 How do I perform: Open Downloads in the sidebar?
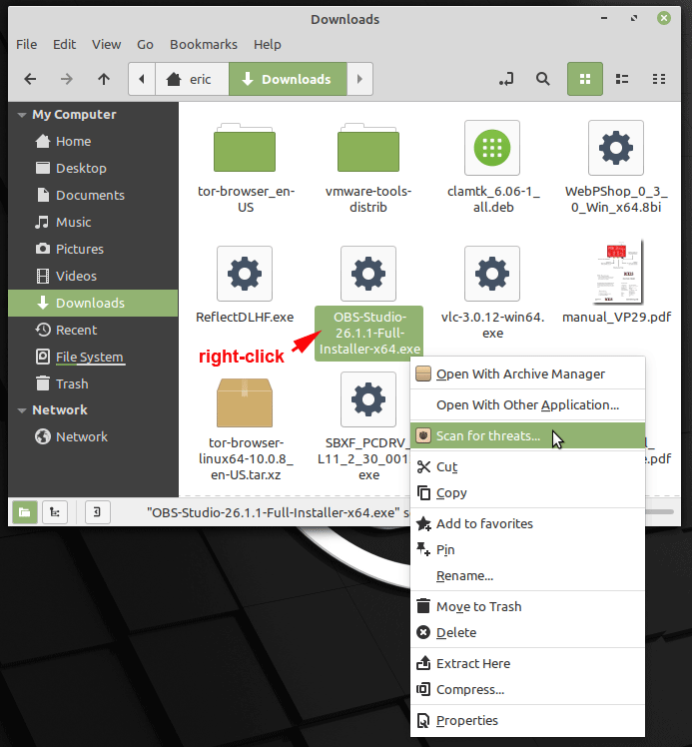tap(93, 303)
